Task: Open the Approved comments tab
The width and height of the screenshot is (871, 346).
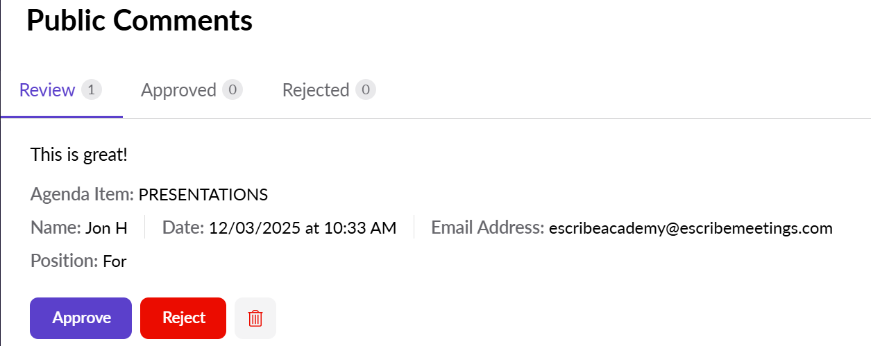Action: pos(178,90)
